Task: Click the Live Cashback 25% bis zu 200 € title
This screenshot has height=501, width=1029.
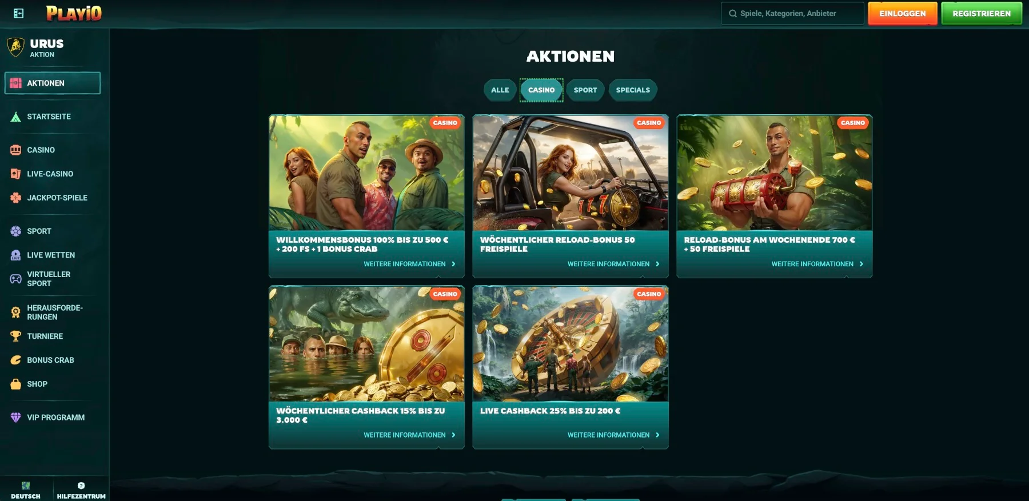Action: coord(550,411)
